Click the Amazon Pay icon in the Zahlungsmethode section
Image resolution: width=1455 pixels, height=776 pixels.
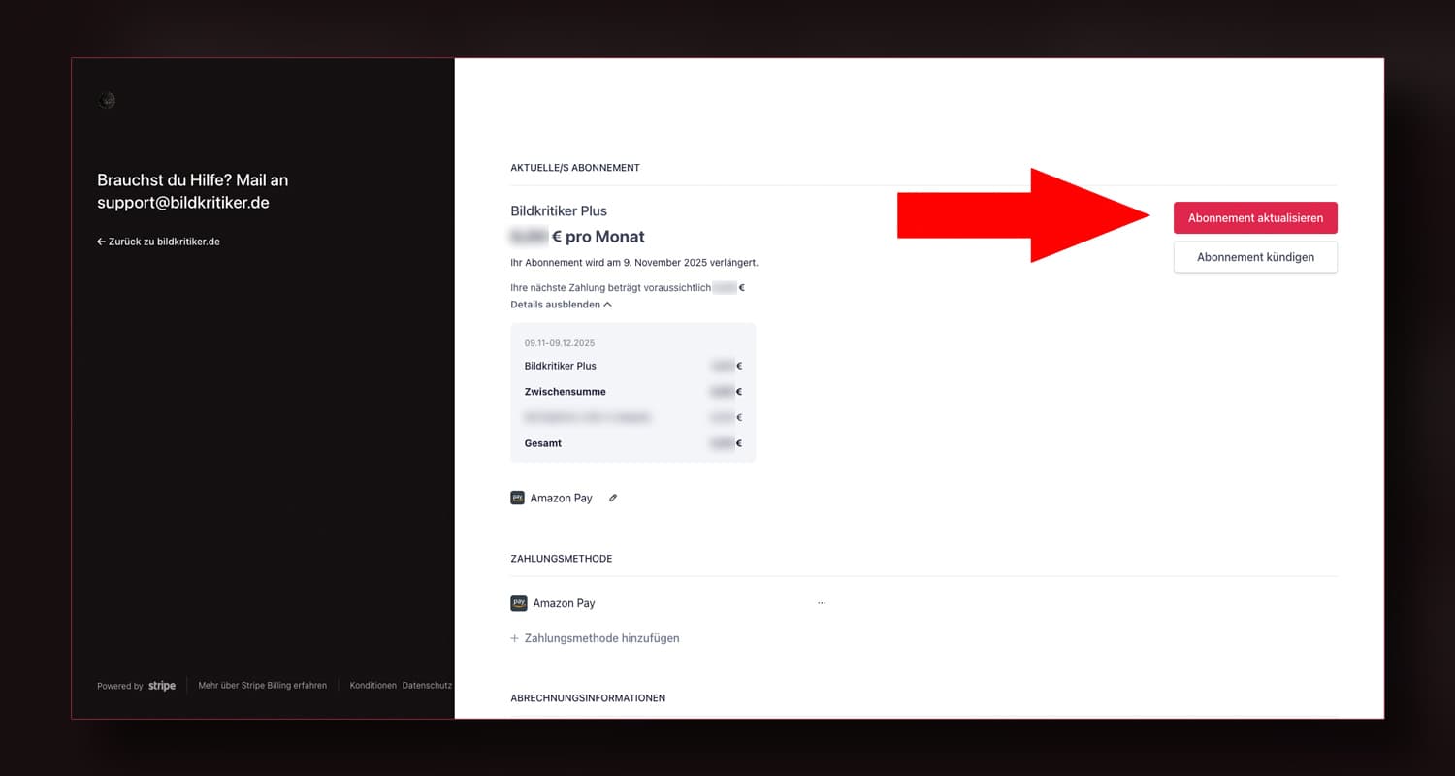(x=519, y=603)
